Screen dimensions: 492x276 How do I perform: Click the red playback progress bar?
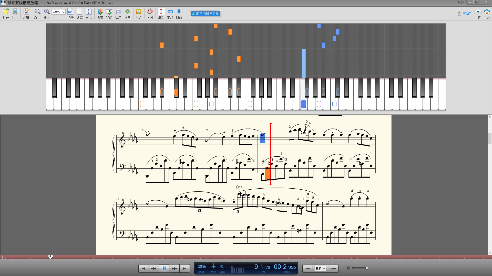coord(246,257)
